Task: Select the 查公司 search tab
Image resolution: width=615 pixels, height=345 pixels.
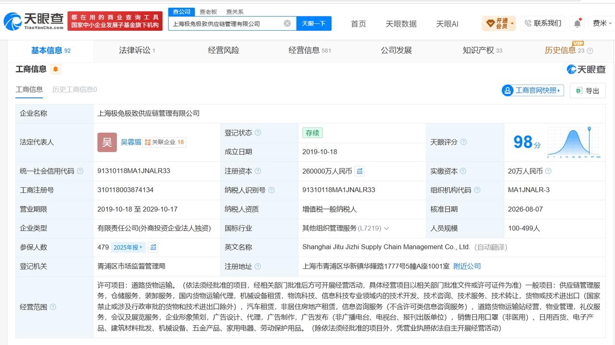Action: click(x=181, y=12)
